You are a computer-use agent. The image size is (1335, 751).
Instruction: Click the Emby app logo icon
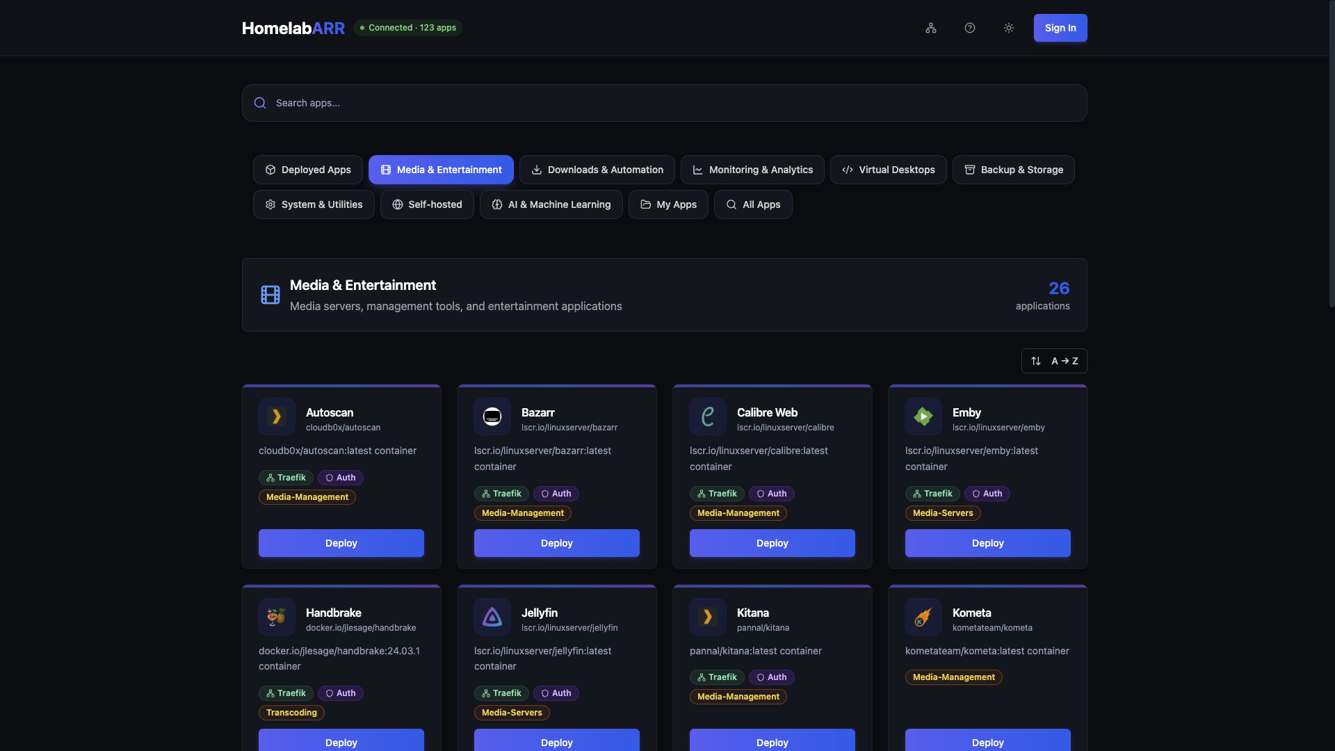tap(923, 417)
